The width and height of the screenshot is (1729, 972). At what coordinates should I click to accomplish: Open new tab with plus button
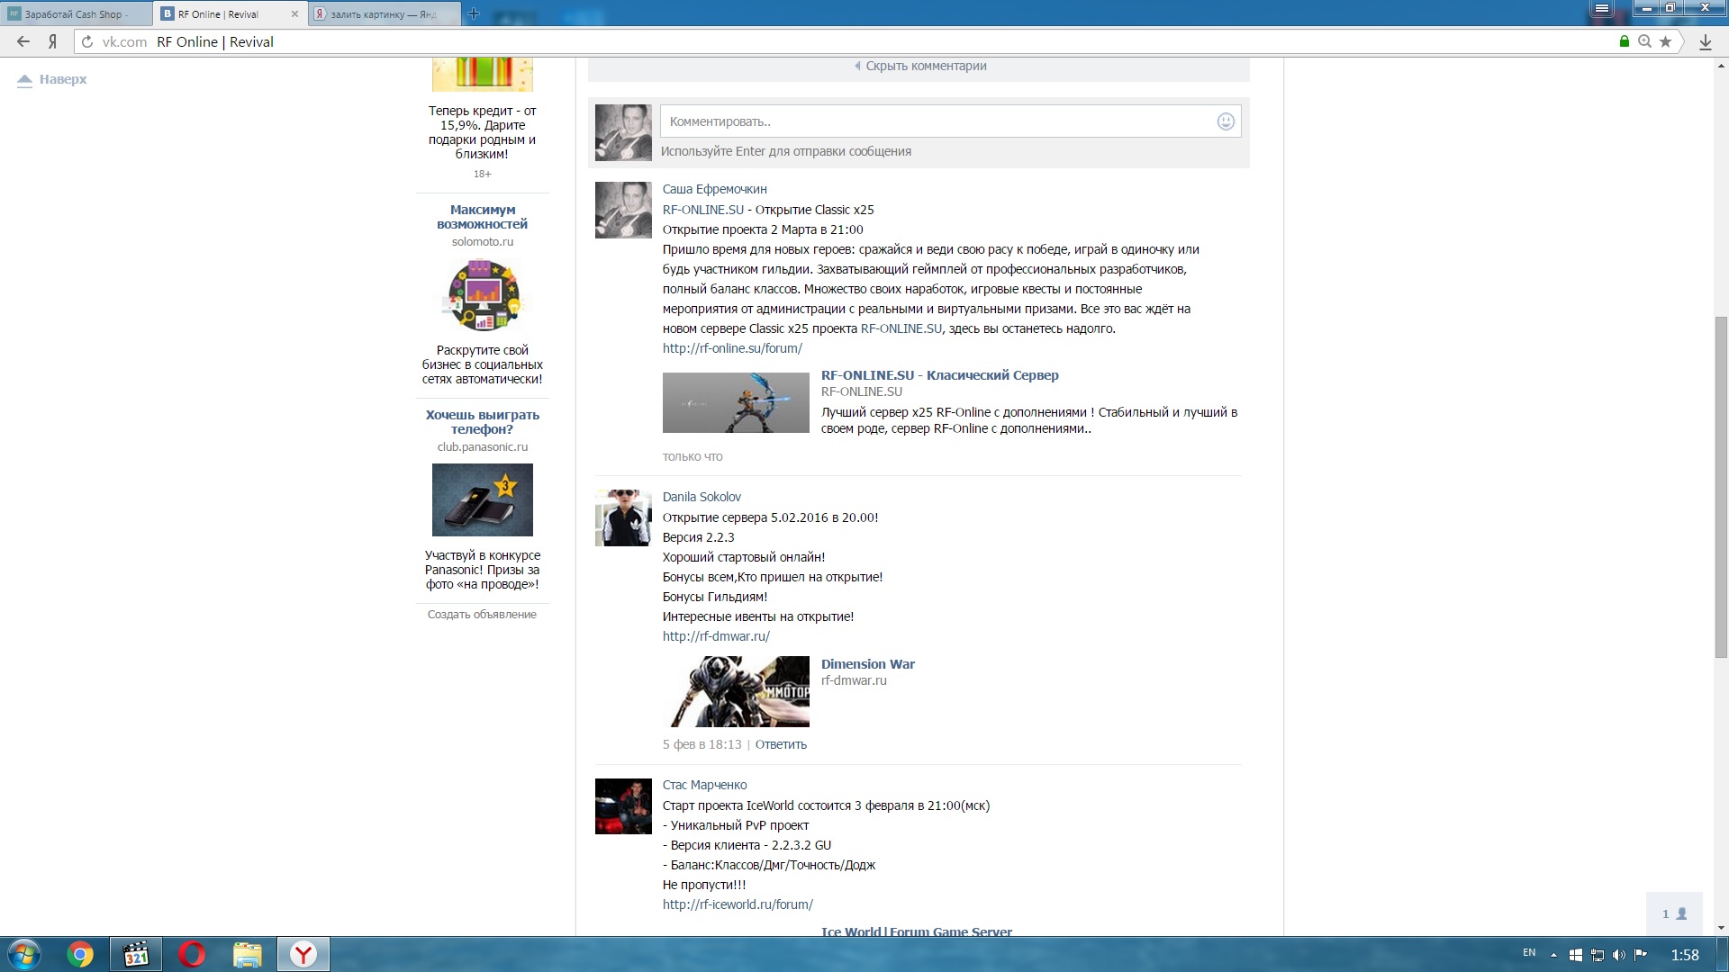[x=474, y=13]
